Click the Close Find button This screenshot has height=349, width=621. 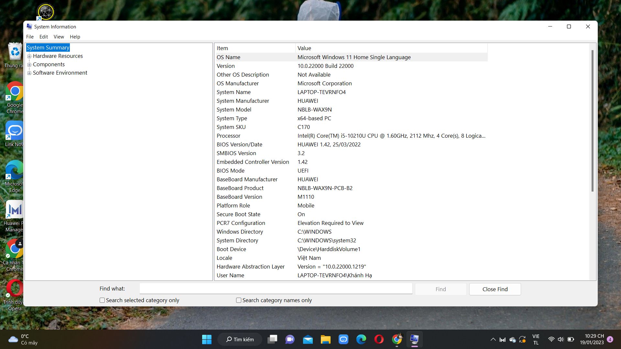[x=495, y=289]
